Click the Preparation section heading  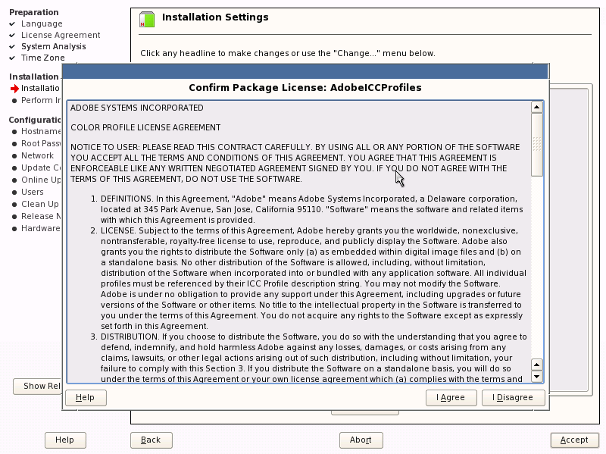click(x=34, y=12)
